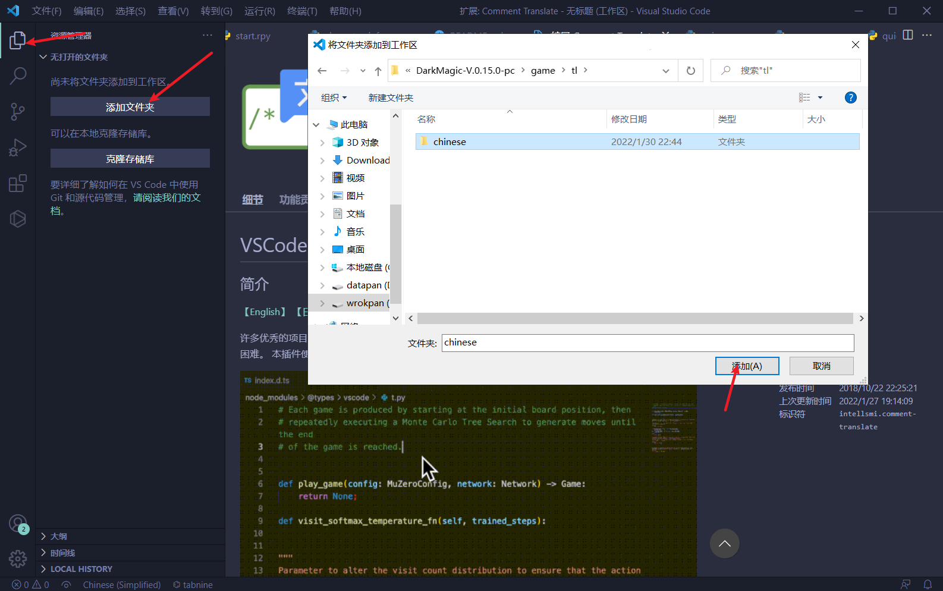
Task: Click the file list horizontal scrollbar
Action: click(635, 319)
